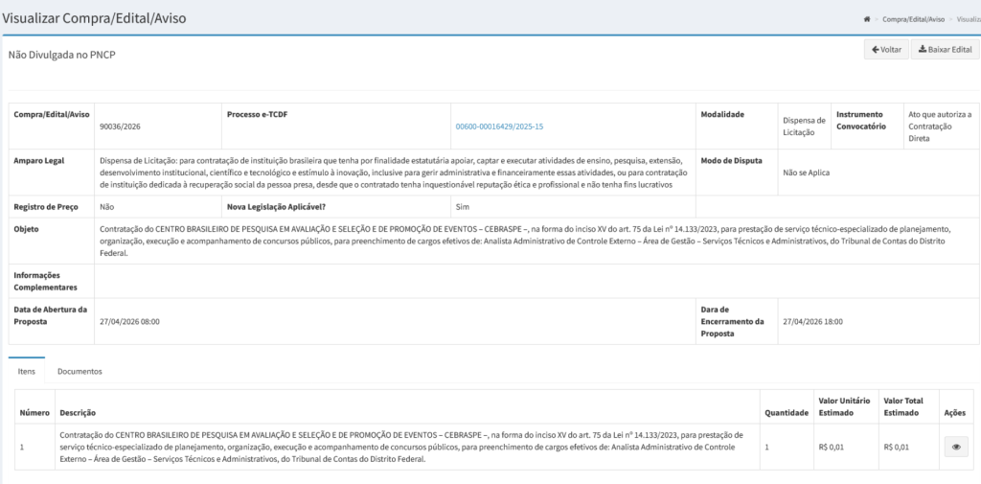Click the Valor Unitário Estimado header
This screenshot has height=484, width=981.
click(x=844, y=407)
